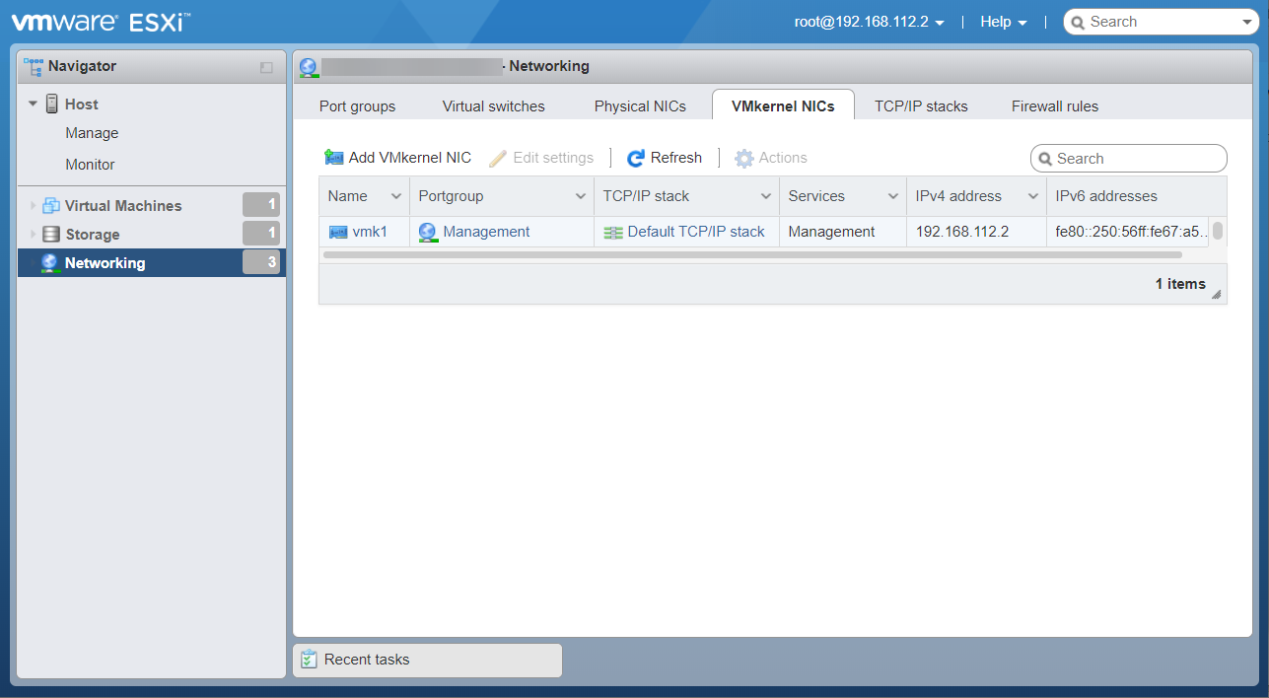Open the Name column dropdown arrow

pyautogui.click(x=396, y=196)
